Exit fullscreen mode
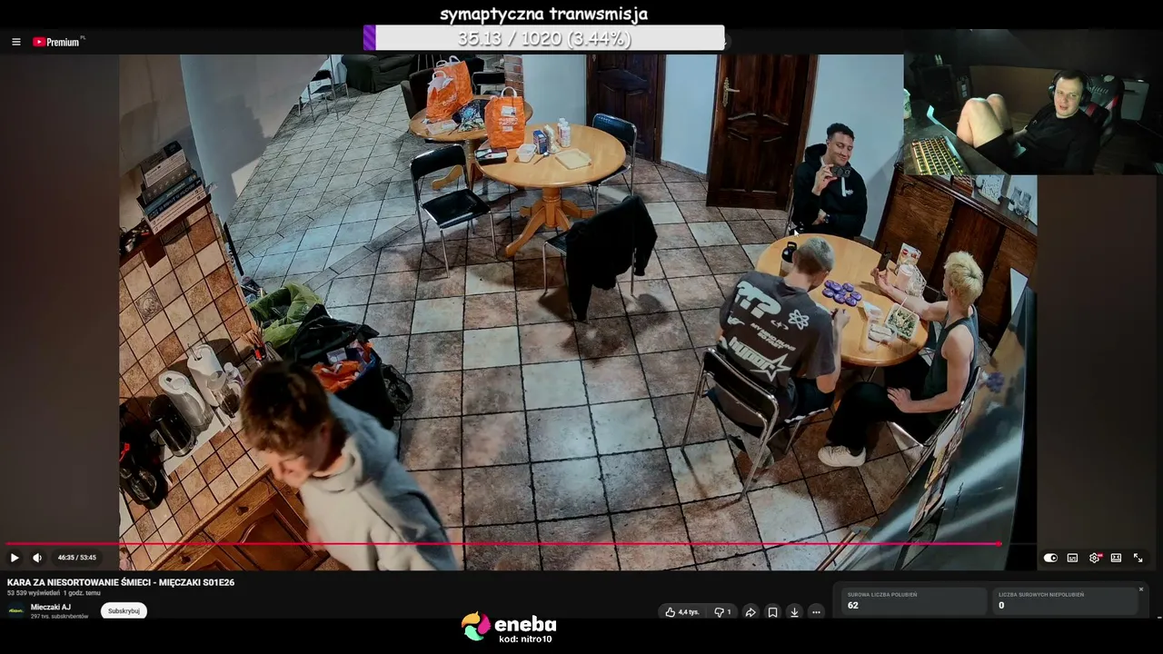Image resolution: width=1163 pixels, height=654 pixels. (x=1138, y=558)
